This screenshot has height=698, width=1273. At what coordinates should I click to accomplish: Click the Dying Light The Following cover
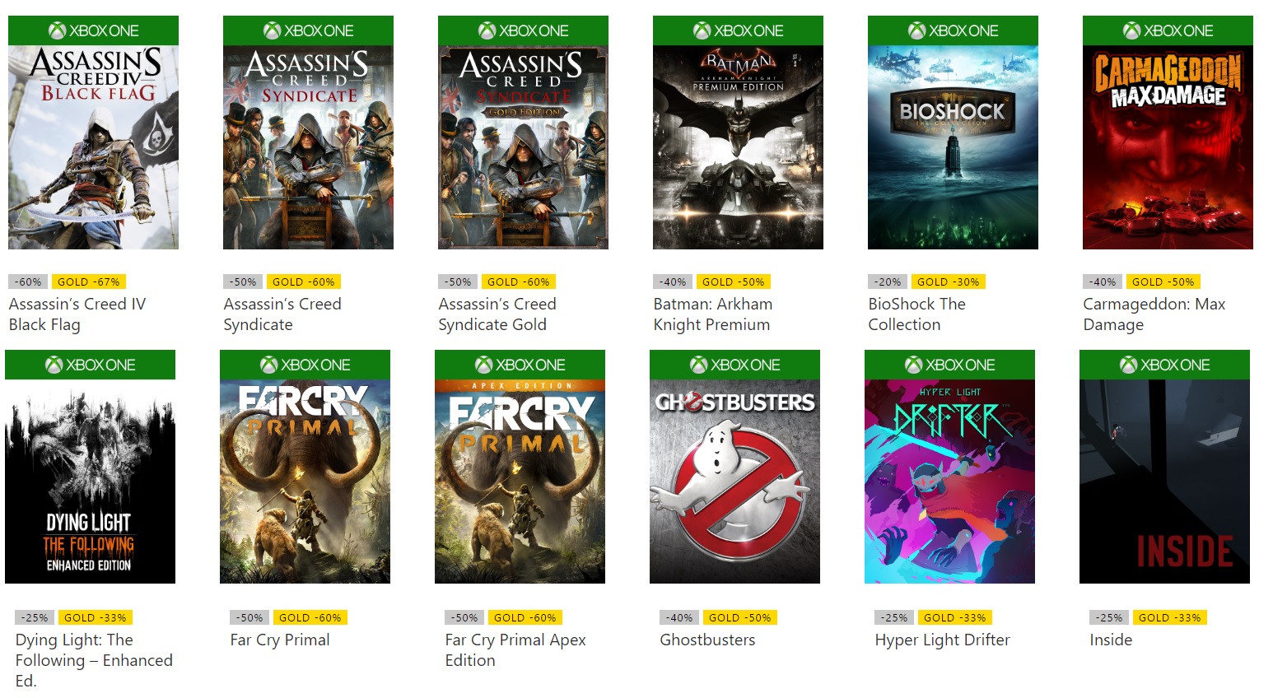tap(90, 481)
